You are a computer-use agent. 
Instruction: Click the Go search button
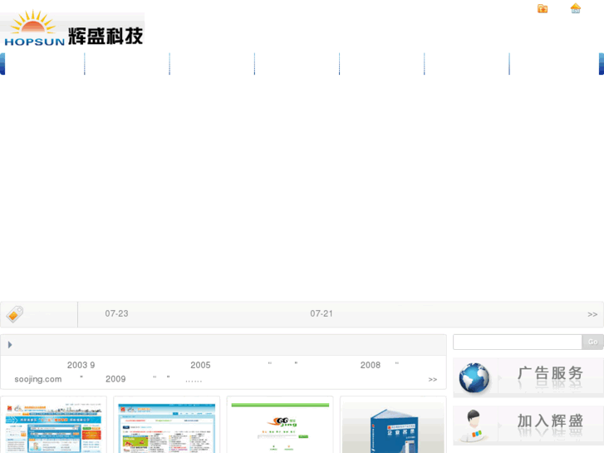[592, 342]
